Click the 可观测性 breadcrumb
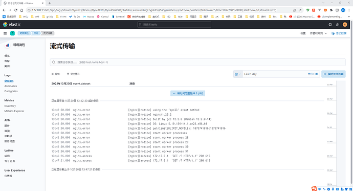 pos(24,33)
